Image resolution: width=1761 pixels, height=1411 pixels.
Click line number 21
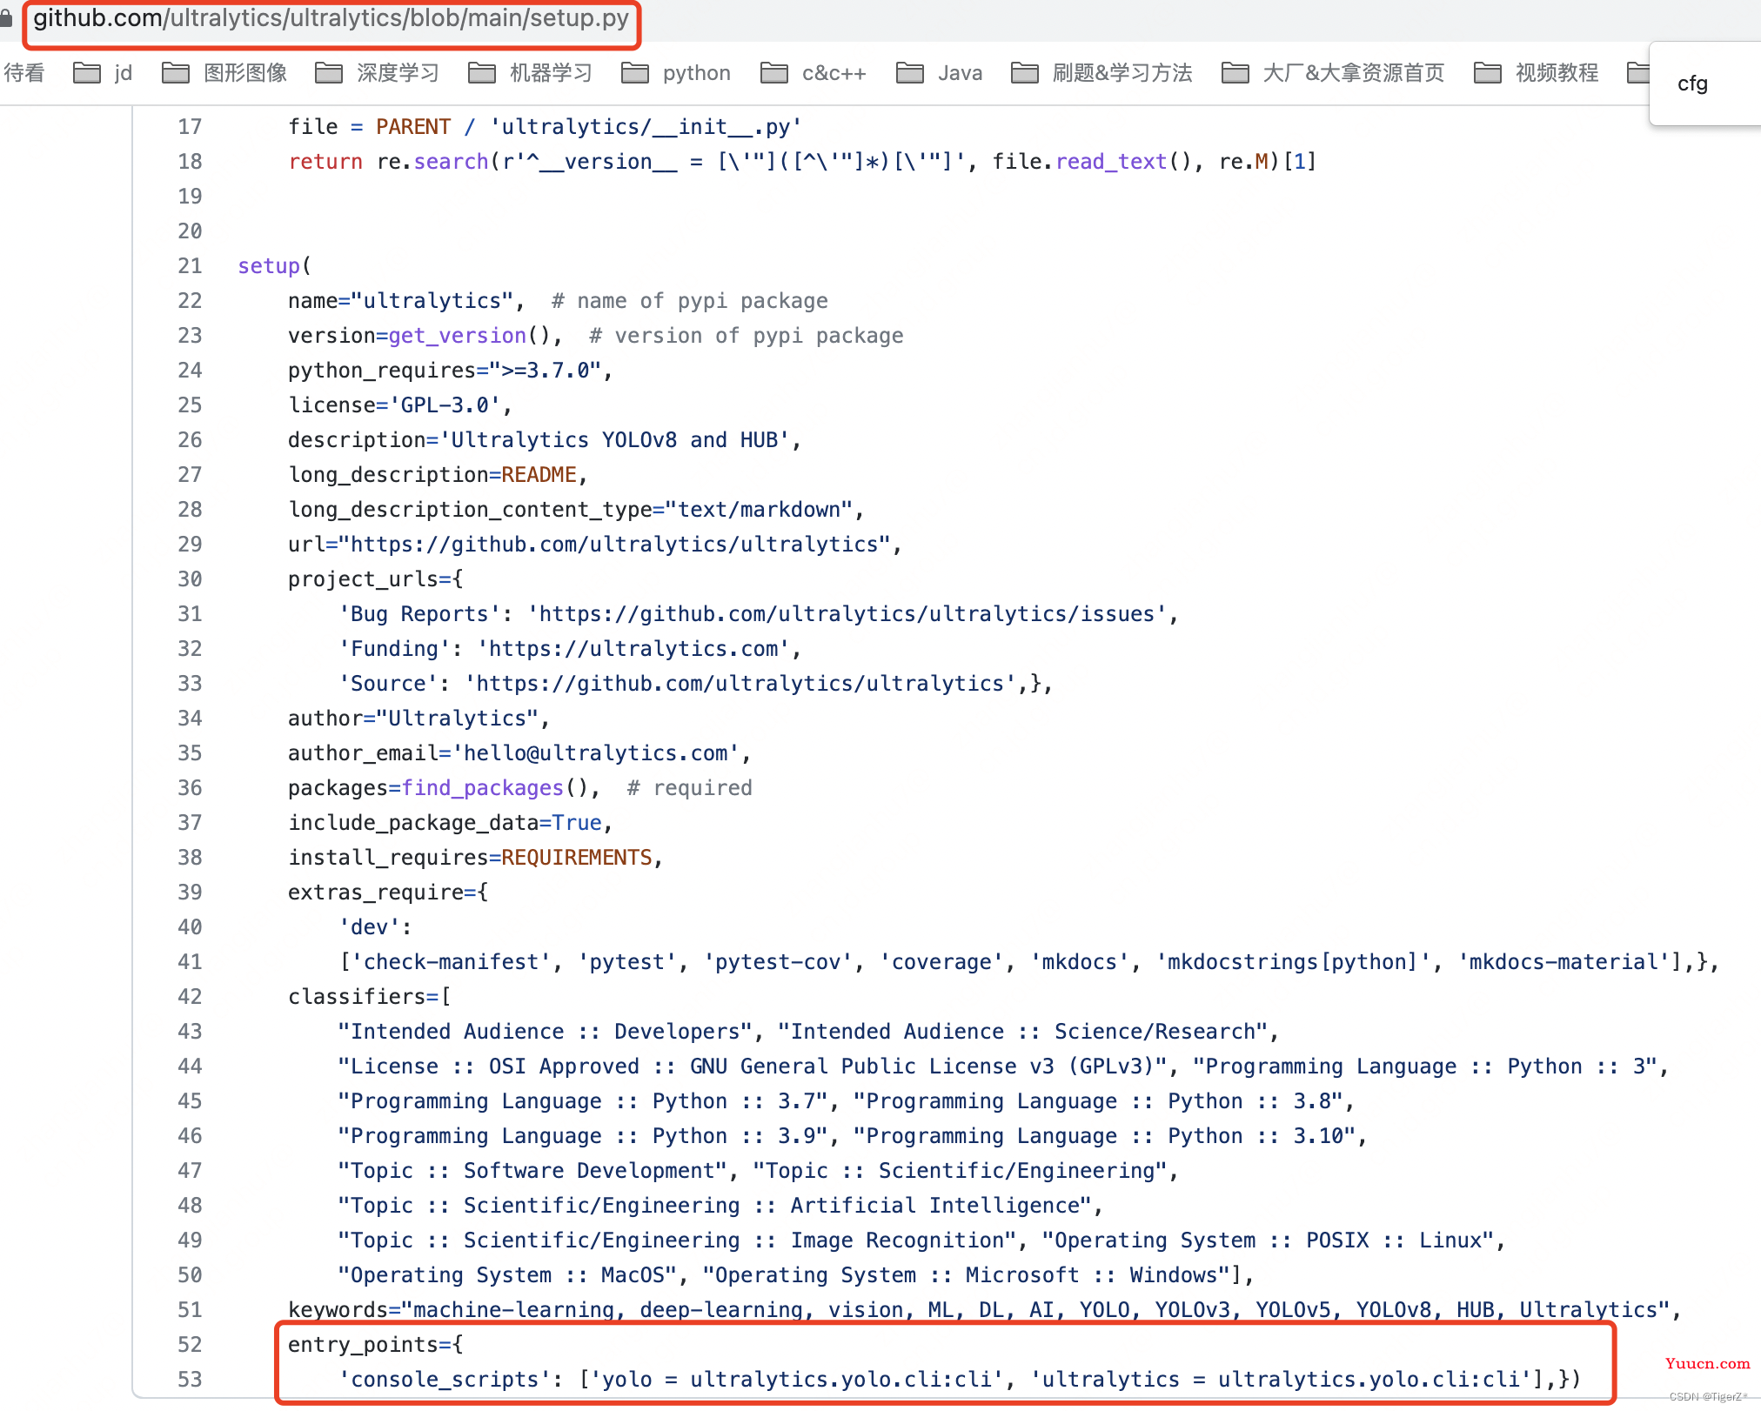point(190,266)
